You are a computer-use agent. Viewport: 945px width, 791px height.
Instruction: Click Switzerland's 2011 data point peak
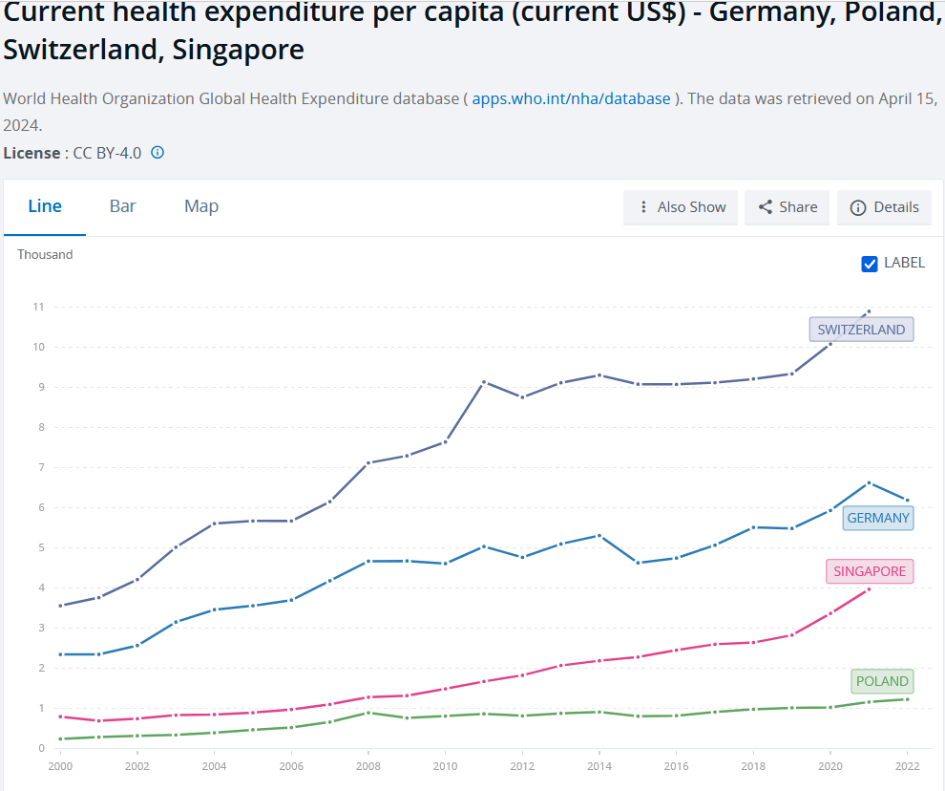[484, 382]
